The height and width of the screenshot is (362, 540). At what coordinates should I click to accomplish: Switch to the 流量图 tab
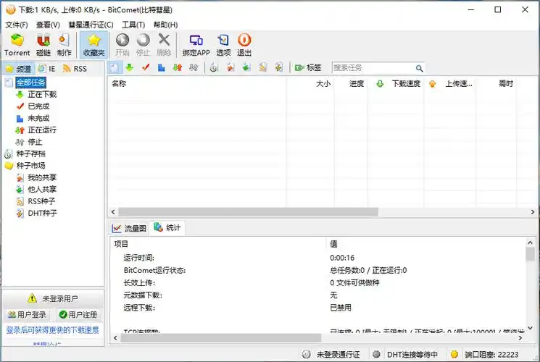coord(129,228)
